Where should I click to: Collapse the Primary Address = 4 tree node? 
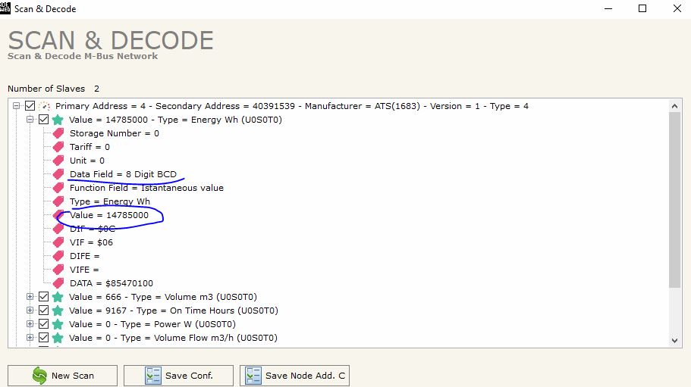coord(17,106)
